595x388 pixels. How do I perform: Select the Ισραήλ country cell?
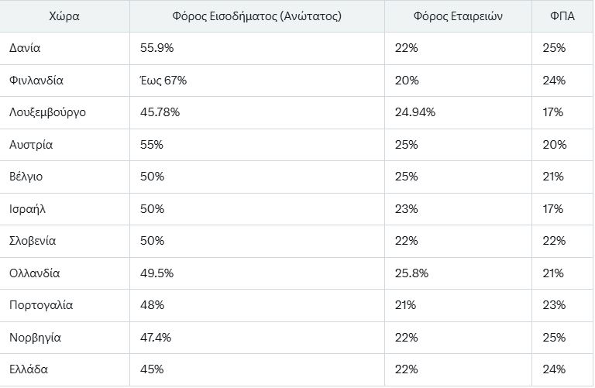27,209
